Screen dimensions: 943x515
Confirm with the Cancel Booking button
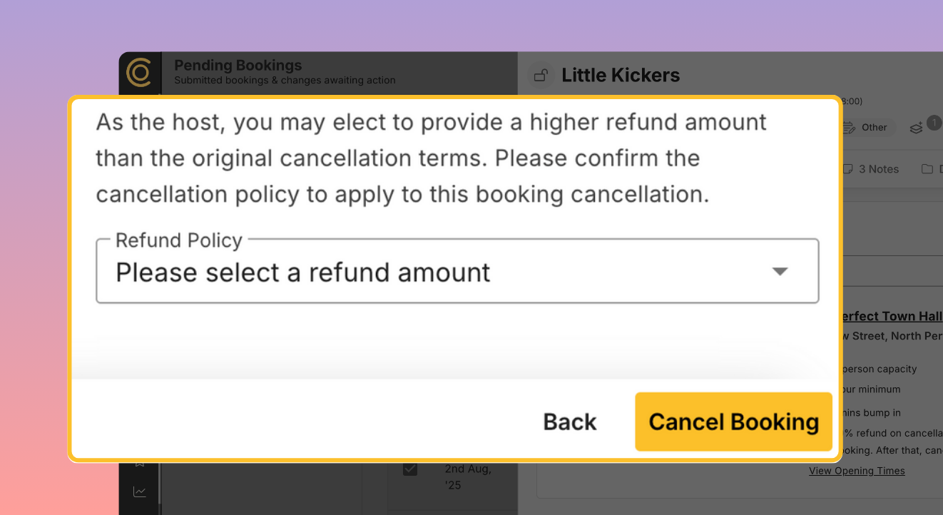click(x=733, y=422)
